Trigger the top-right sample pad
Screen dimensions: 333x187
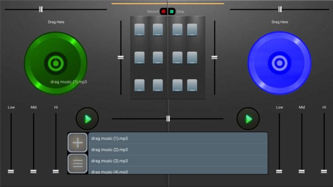192,30
